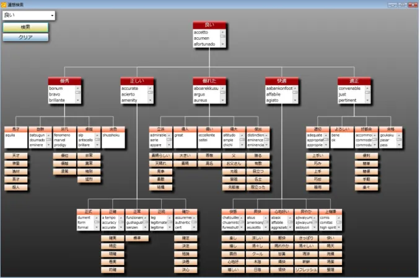Image resolution: width=420 pixels, height=278 pixels.
Task: Open the 良い search word combo box
Action: [x=28, y=16]
